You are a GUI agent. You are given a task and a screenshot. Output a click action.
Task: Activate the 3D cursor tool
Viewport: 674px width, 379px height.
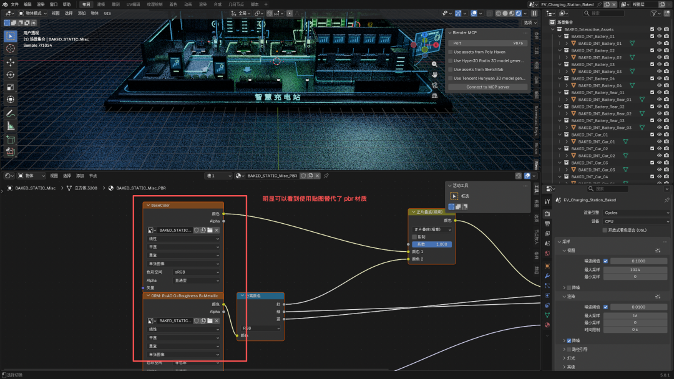(x=11, y=49)
